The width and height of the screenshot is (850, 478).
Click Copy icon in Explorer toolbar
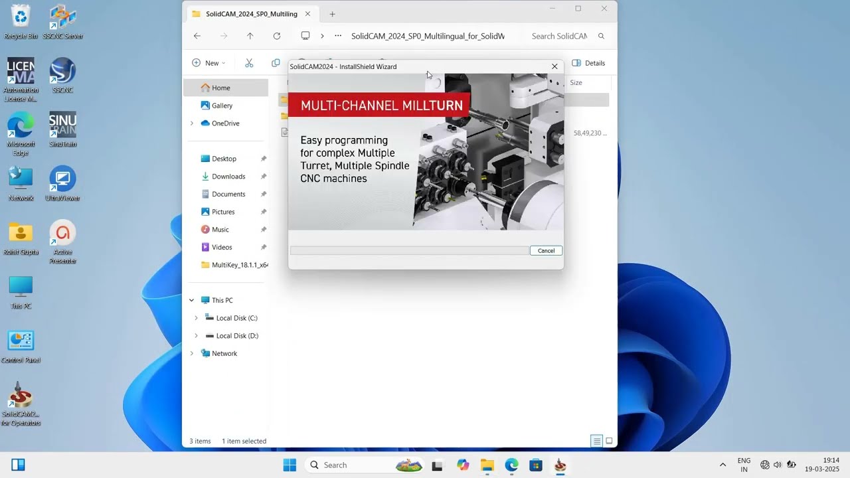pos(276,63)
